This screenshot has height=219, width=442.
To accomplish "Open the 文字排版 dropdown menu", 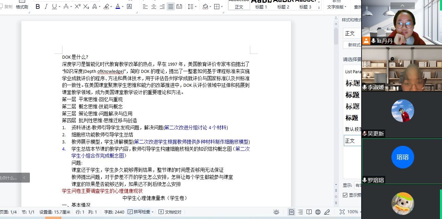I will tap(336, 7).
